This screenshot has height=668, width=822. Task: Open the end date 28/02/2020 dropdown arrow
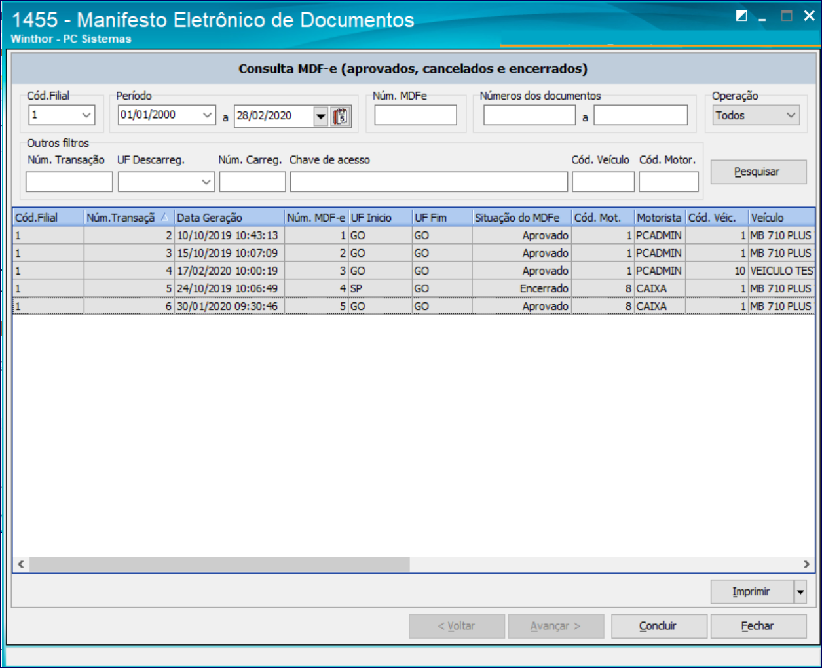(x=320, y=116)
